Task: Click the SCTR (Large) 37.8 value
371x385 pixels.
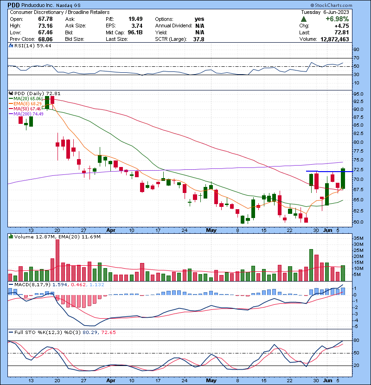Action: 199,39
